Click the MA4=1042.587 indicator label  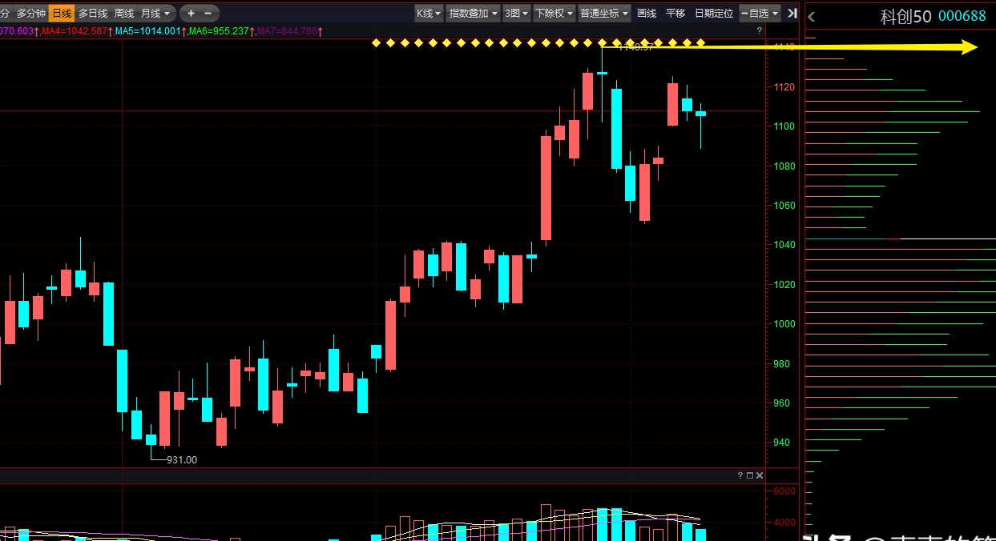click(x=74, y=30)
